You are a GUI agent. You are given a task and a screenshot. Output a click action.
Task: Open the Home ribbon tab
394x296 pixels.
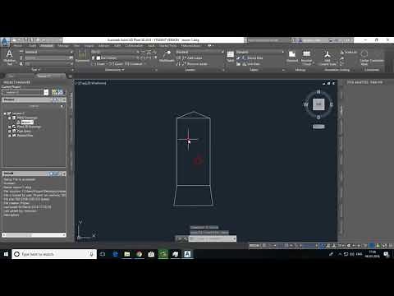(x=18, y=46)
